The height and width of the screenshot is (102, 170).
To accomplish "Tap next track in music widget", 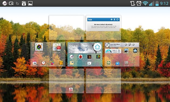I will 134,45.
